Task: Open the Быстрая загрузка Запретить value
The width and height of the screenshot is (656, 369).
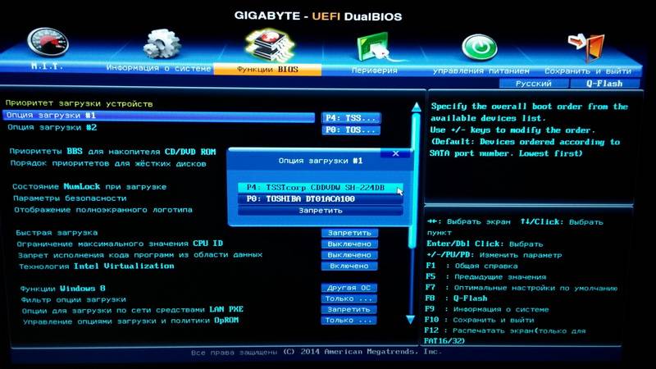Action: coord(349,233)
